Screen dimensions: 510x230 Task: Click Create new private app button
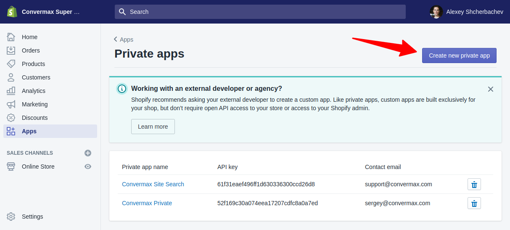pyautogui.click(x=459, y=56)
